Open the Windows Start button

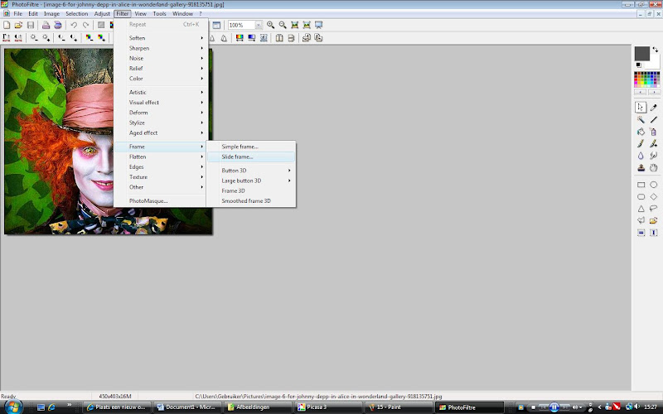(x=12, y=407)
